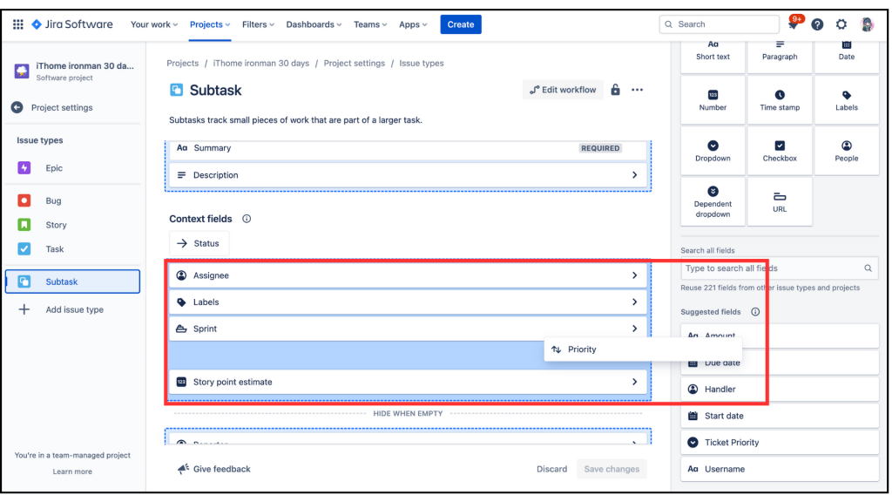Open the settings gear icon

tap(841, 24)
